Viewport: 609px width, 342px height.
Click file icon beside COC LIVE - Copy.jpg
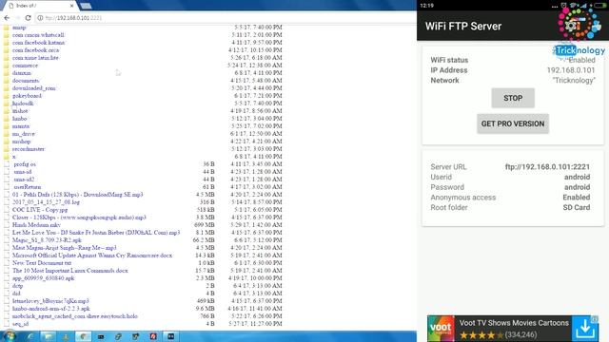point(7,210)
